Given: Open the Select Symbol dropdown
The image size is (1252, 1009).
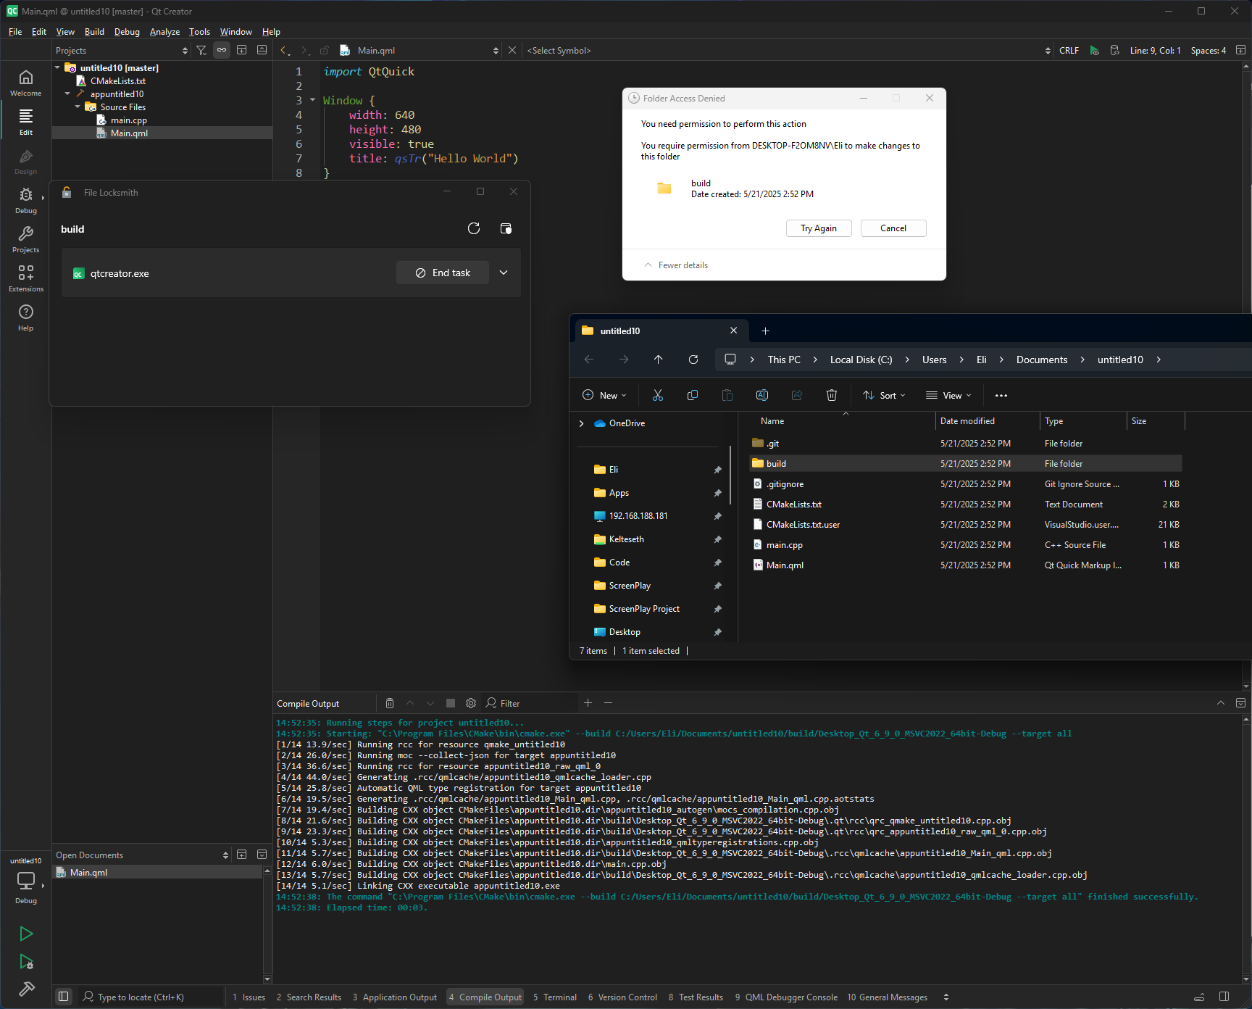Looking at the screenshot, I should [788, 50].
